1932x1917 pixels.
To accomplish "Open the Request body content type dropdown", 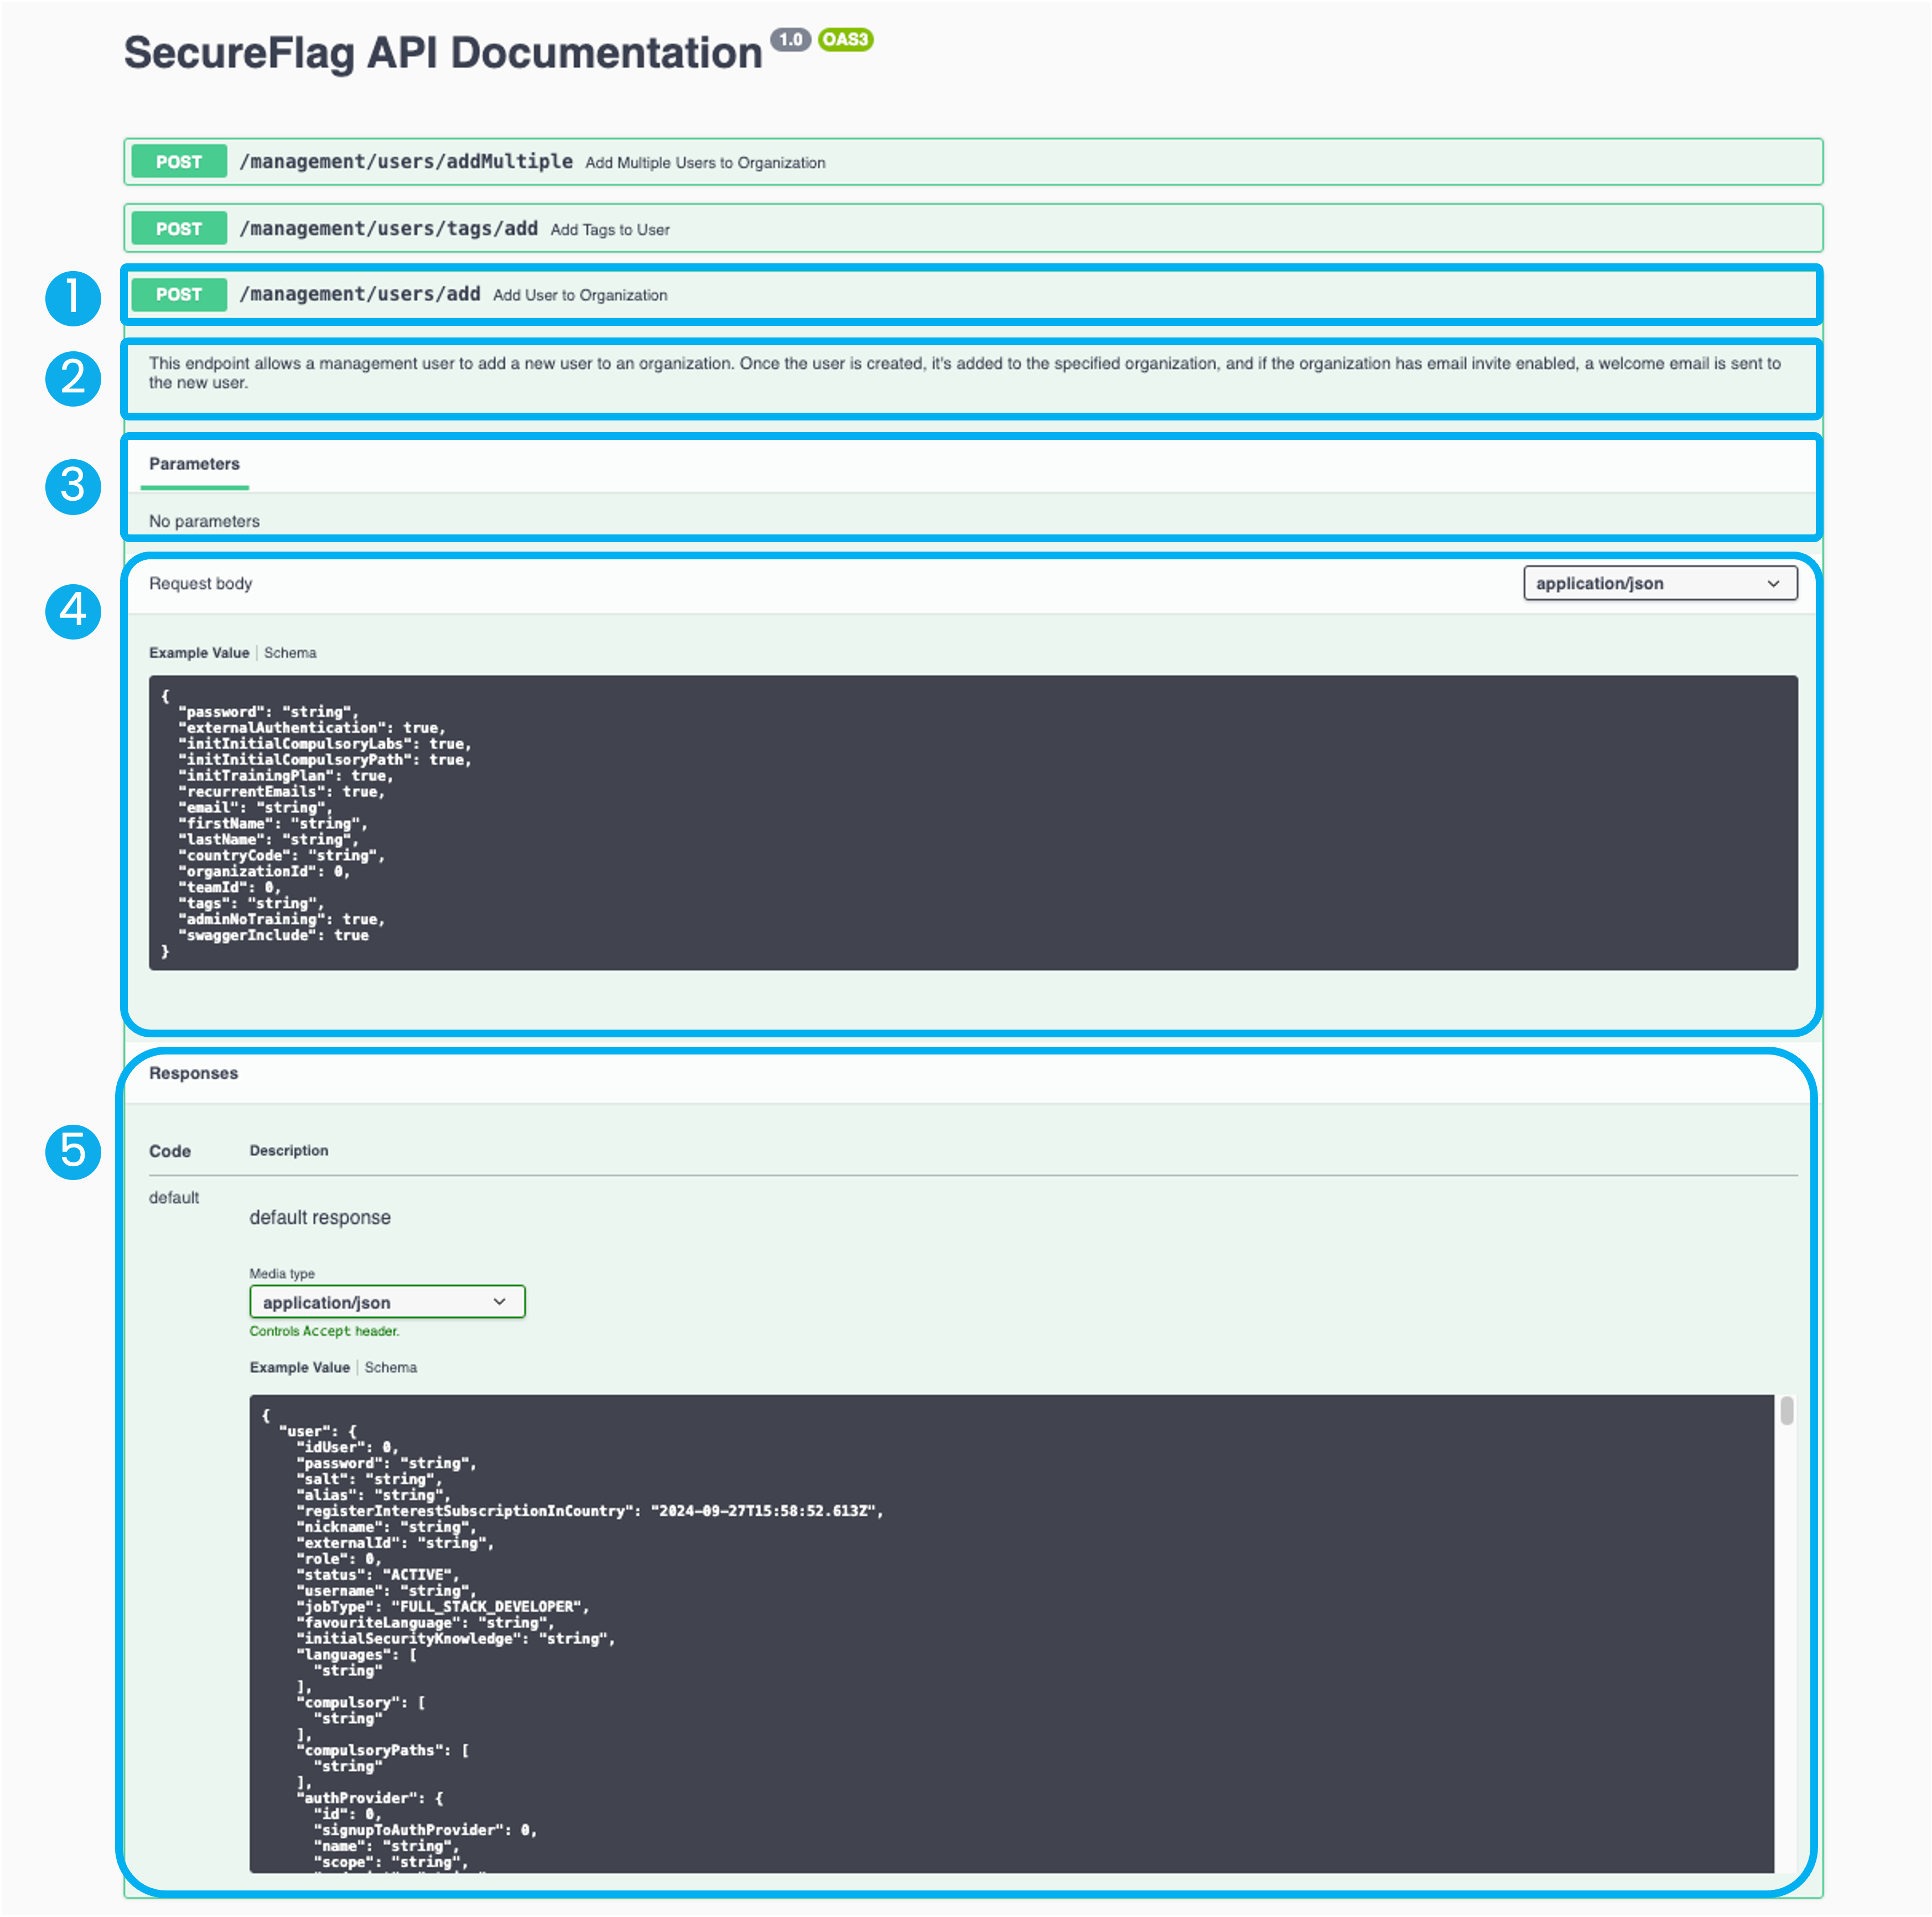I will pos(1660,583).
